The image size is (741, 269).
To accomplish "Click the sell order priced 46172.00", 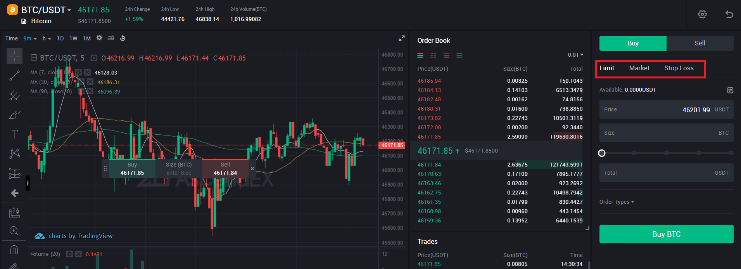I will pos(499,127).
